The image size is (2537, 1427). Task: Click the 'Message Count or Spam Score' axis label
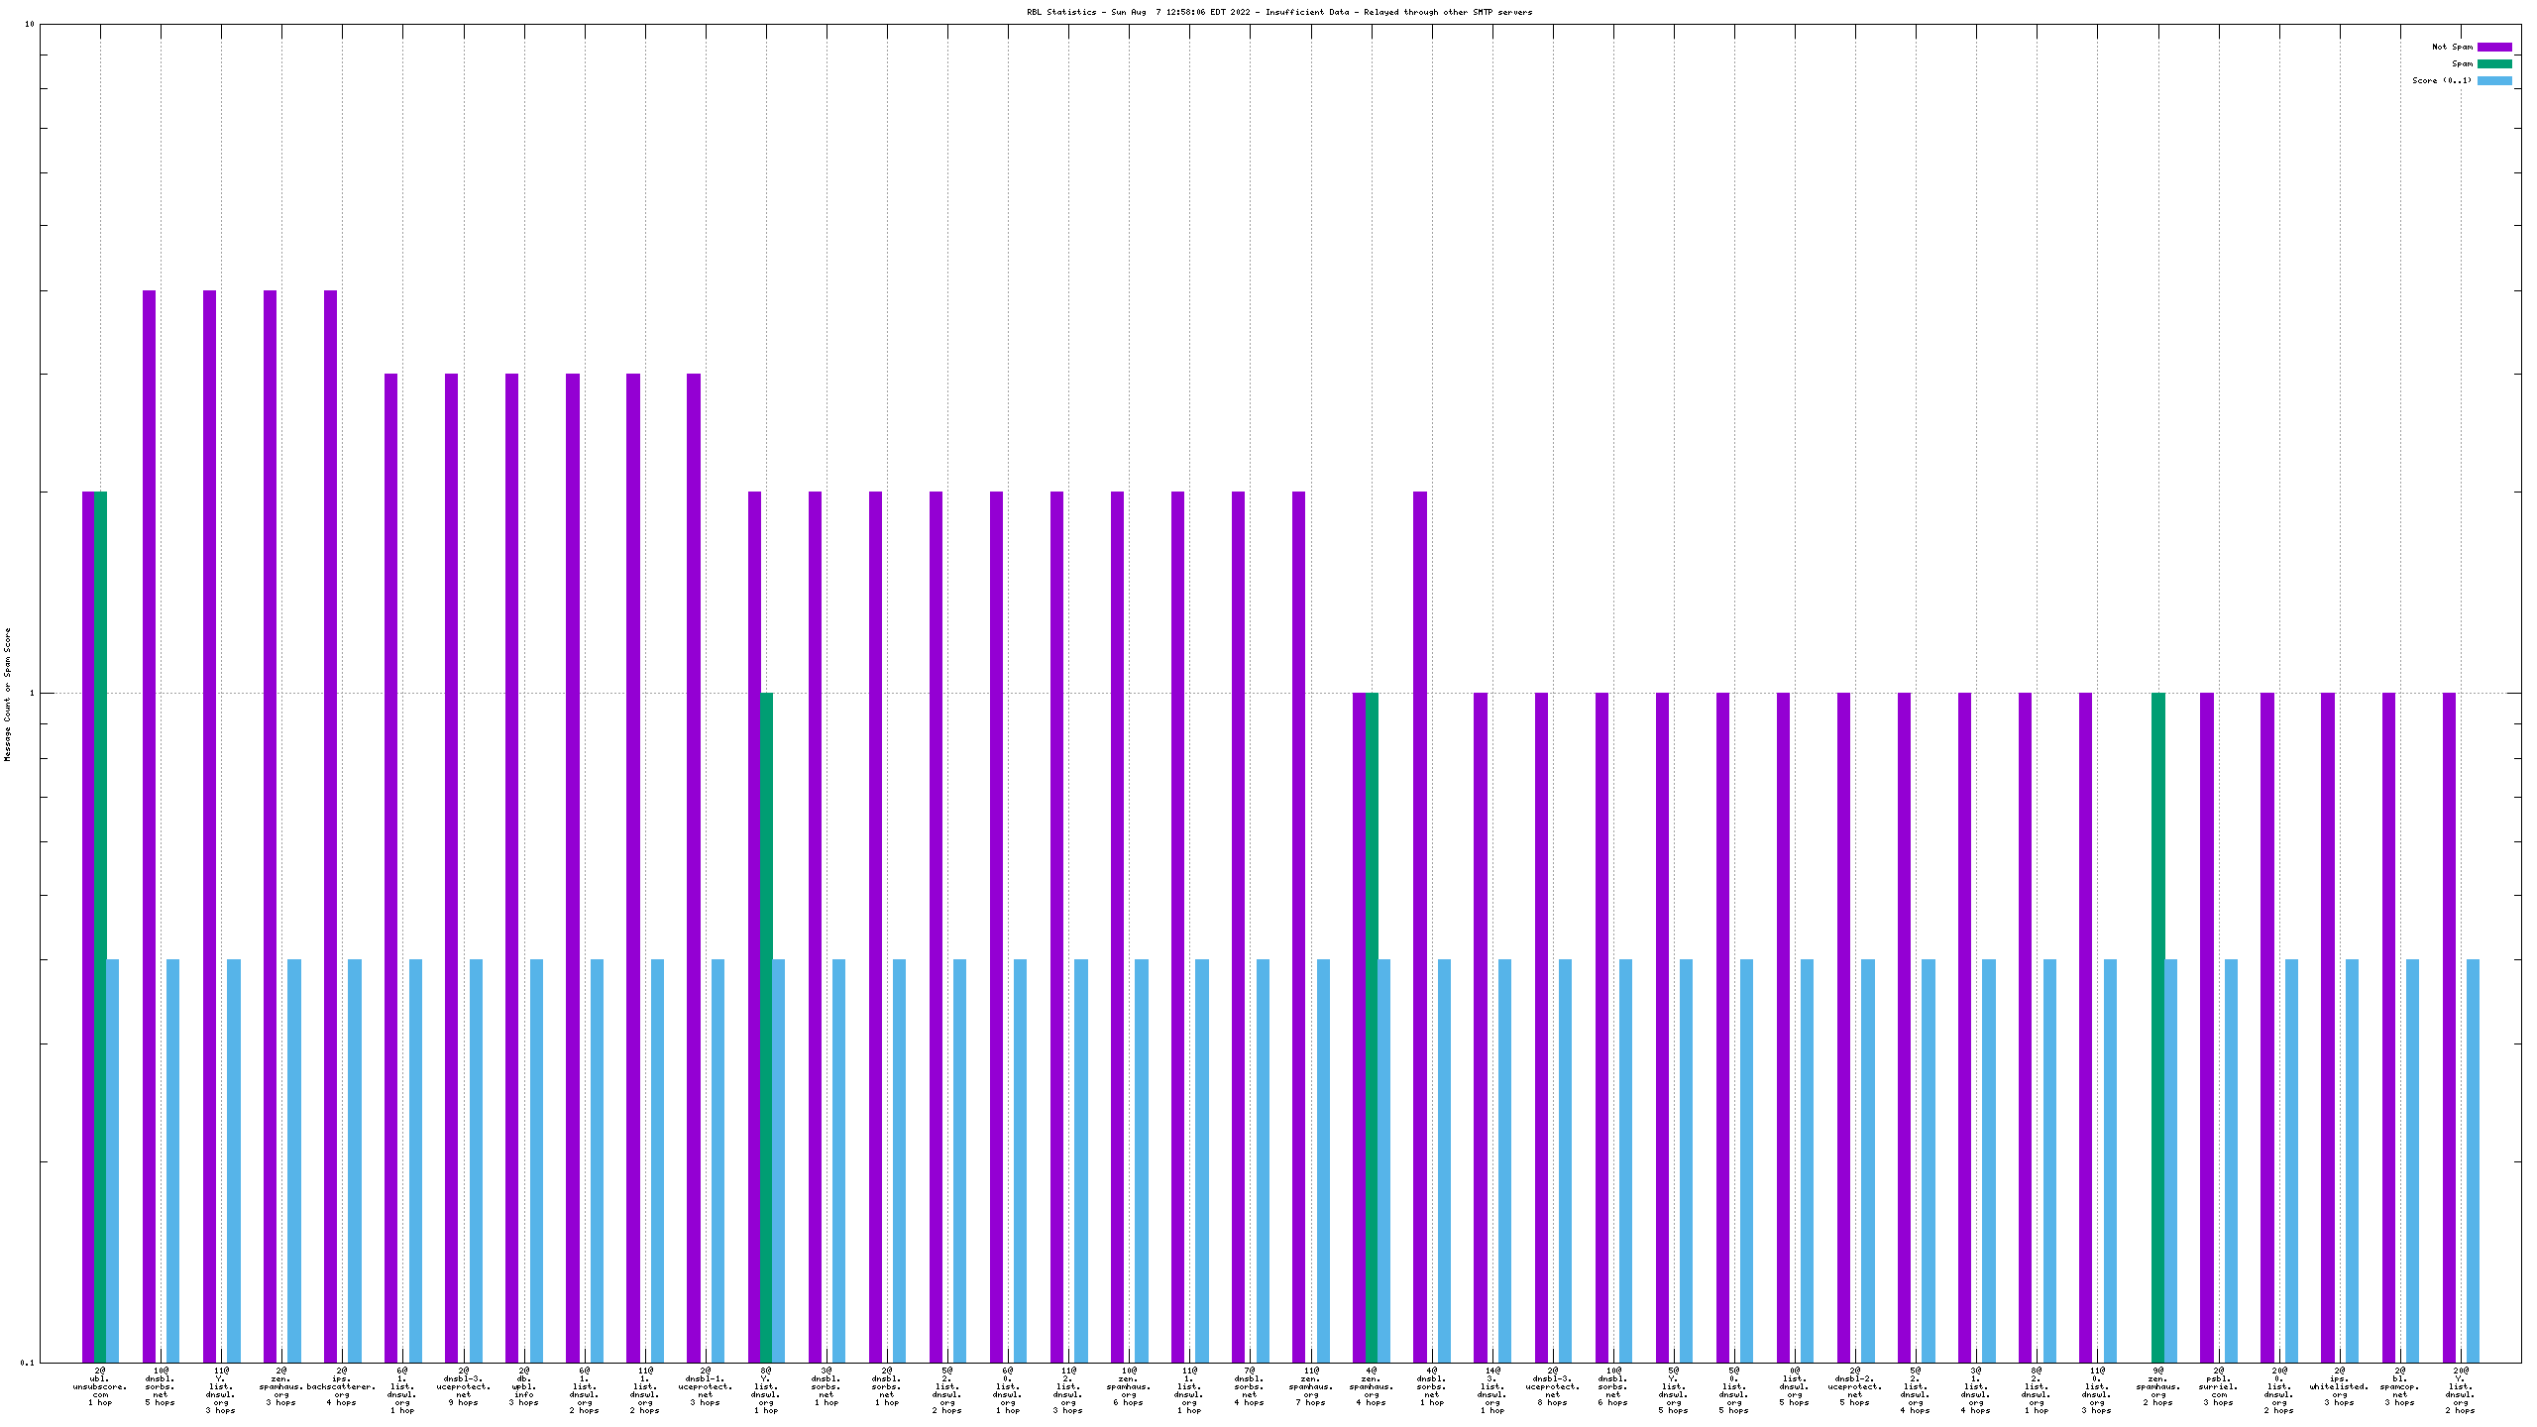coord(8,694)
